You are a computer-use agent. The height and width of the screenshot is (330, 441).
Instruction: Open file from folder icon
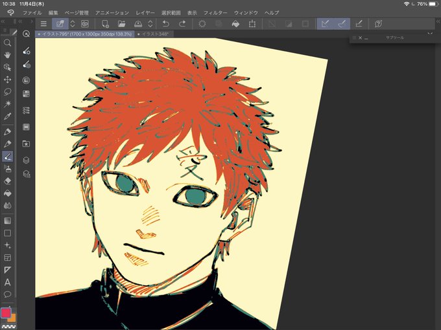click(121, 24)
